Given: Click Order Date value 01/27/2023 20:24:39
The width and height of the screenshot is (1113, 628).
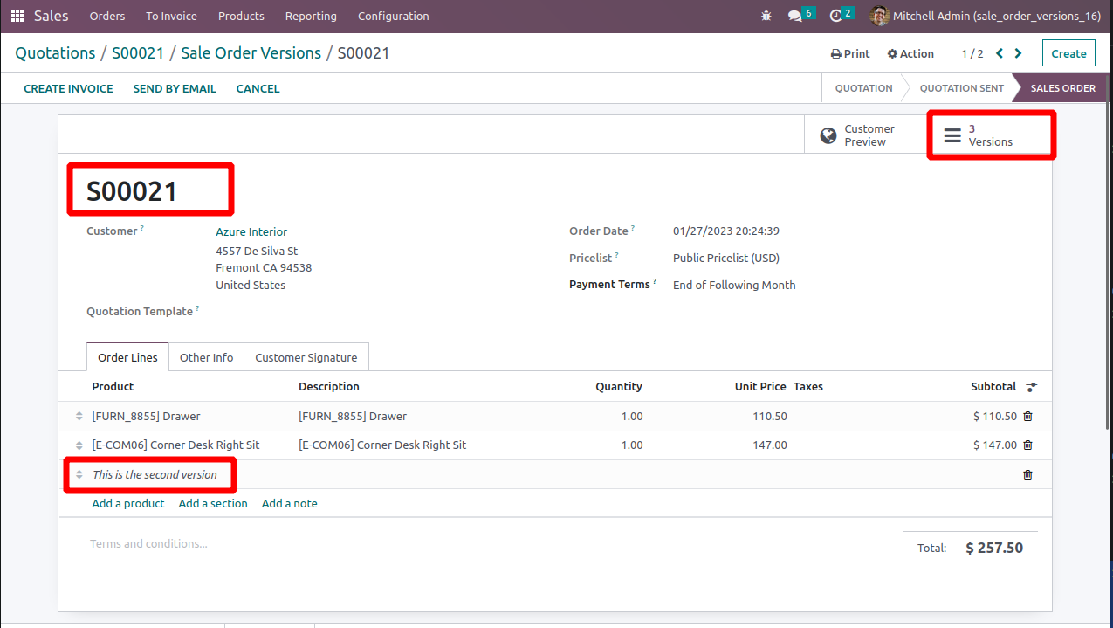Looking at the screenshot, I should (726, 231).
